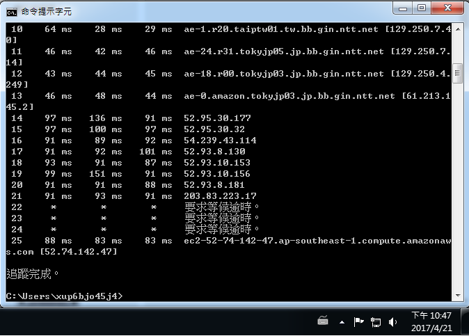Click hop 10 hostname ae-1.r20.taiptw01.tw.bb.gin.ntt.net

coord(281,29)
